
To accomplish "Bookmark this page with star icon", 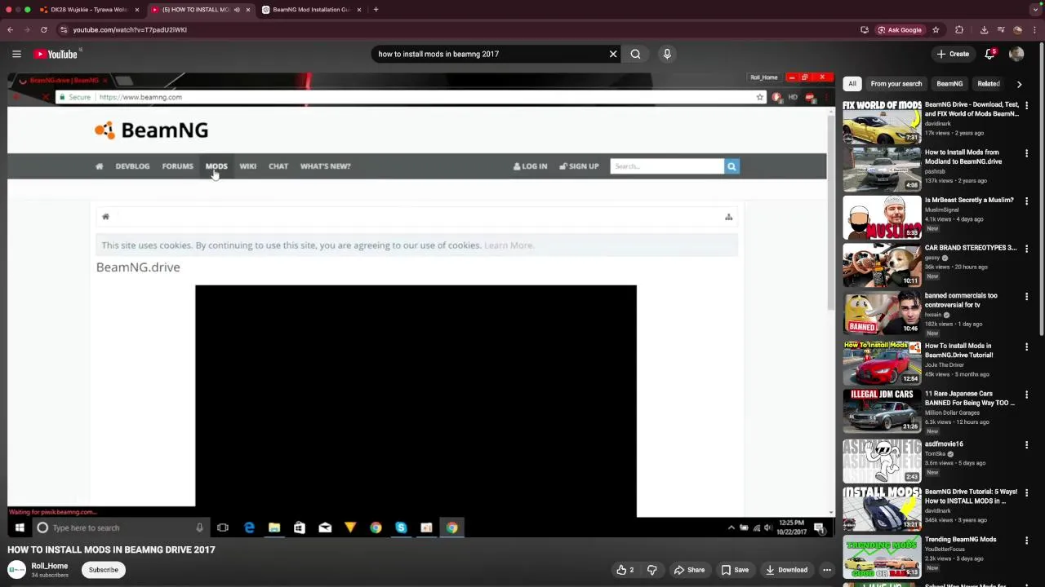I will point(936,29).
